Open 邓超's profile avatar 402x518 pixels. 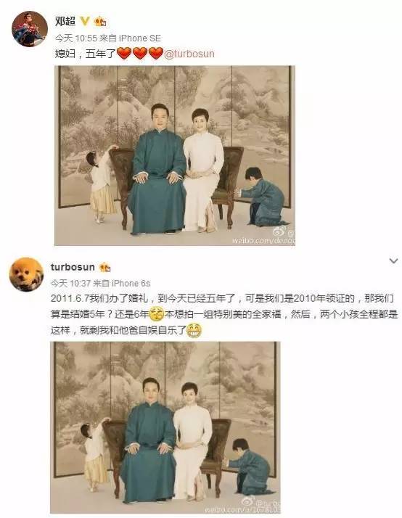tap(30, 29)
